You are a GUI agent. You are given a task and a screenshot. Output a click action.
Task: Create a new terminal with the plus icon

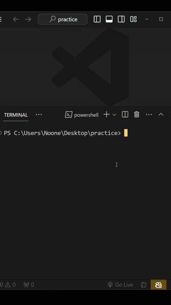click(107, 114)
